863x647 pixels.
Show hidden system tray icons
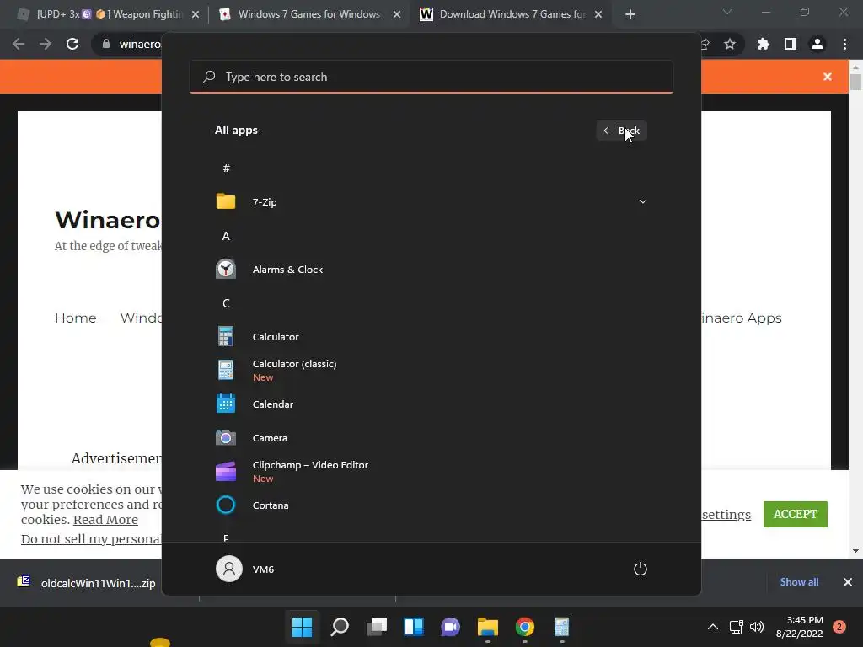(x=713, y=627)
